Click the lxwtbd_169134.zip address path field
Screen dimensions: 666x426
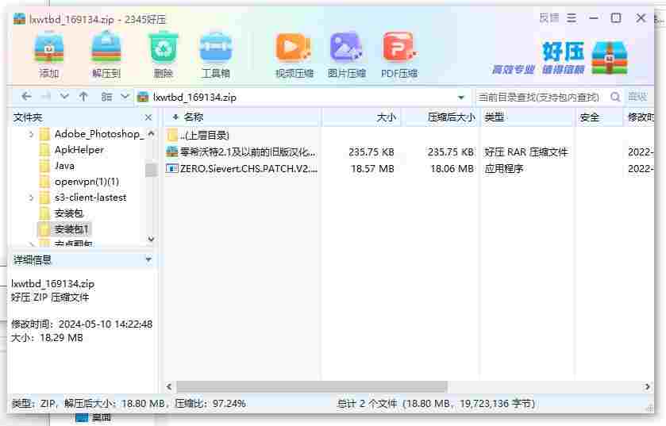click(x=304, y=97)
